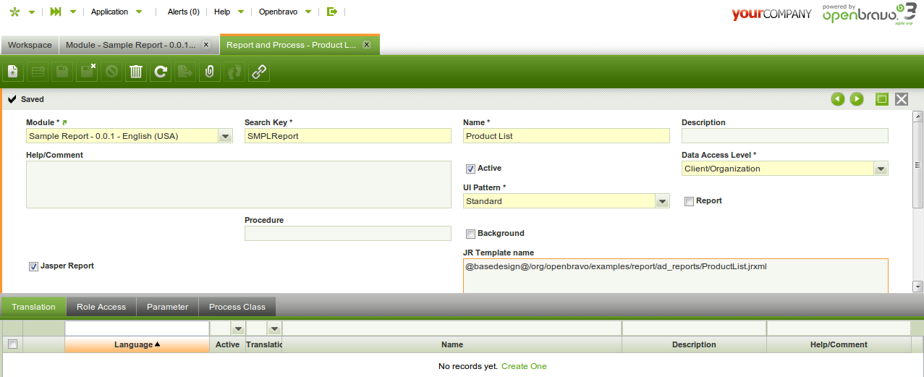
Task: Click Save and Close toolbar icon
Action: pos(87,72)
